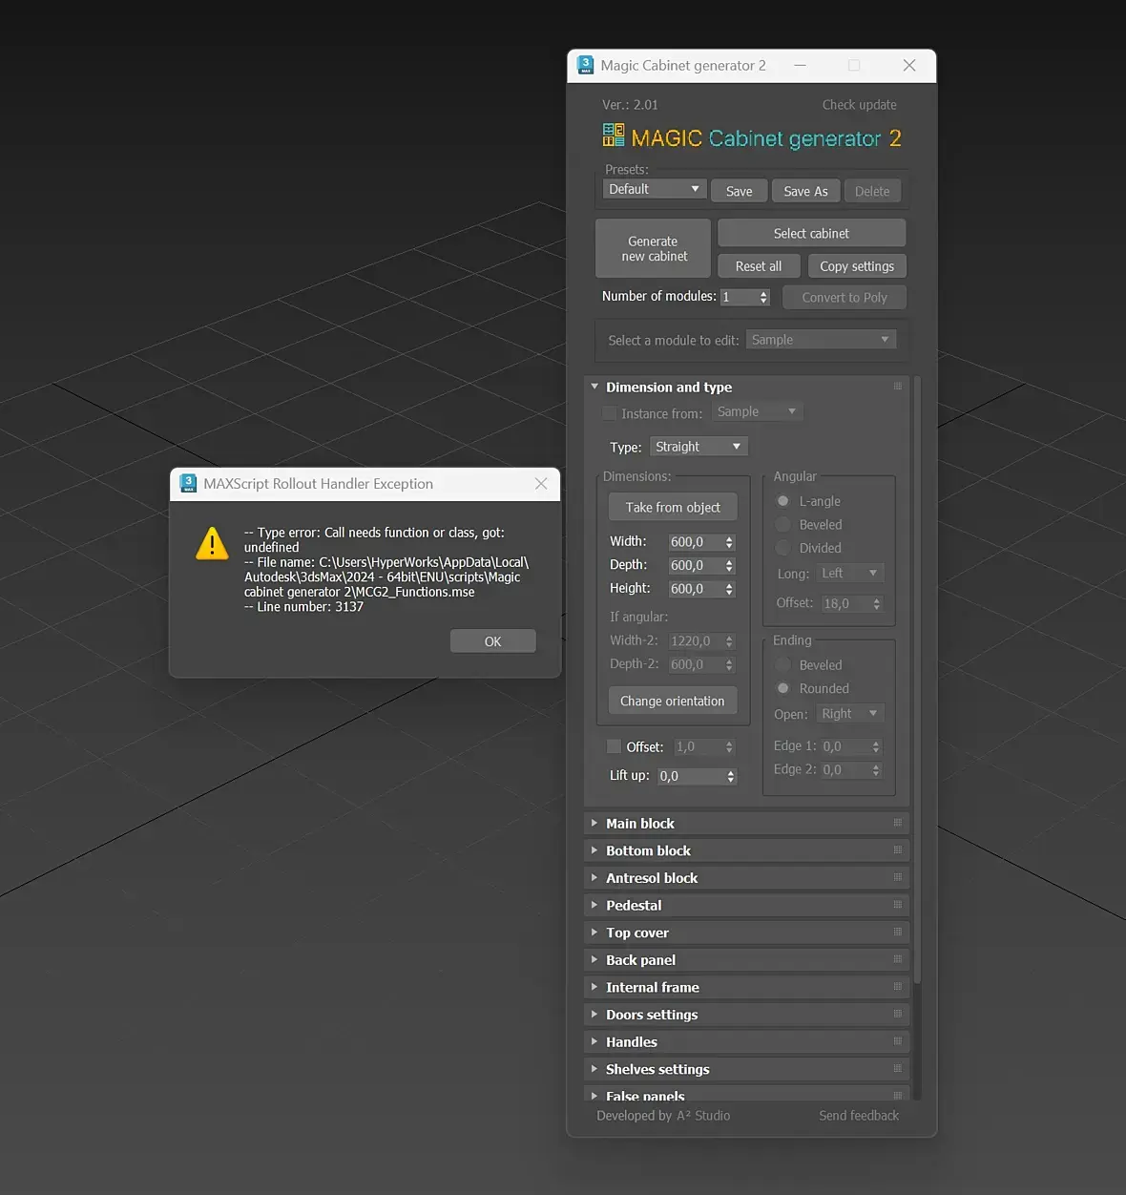Click the Lift up spinner arrows
This screenshot has height=1195, width=1126.
point(731,776)
